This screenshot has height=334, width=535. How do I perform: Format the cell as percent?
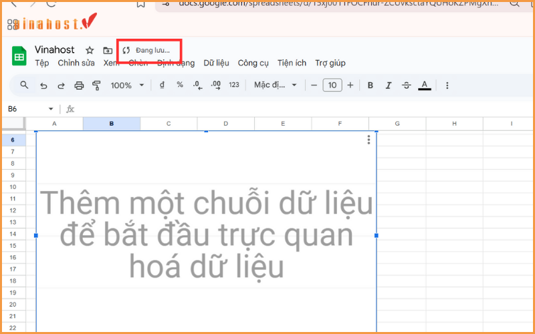tap(180, 85)
